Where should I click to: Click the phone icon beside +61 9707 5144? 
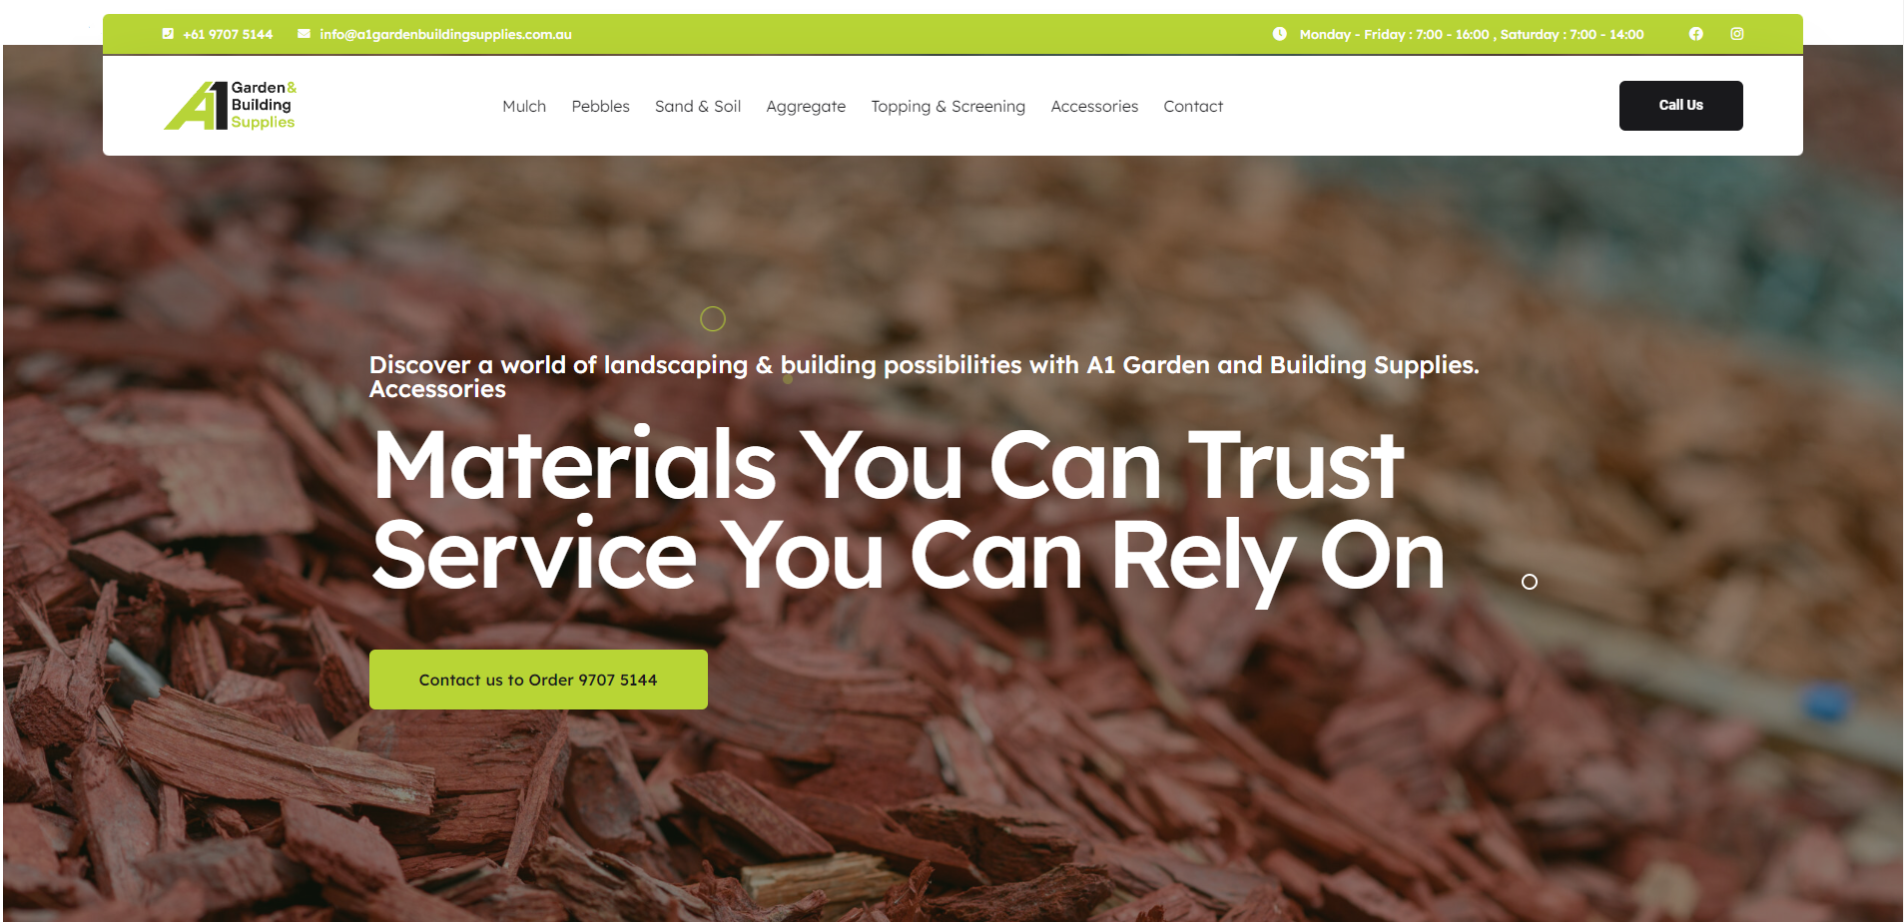coord(168,34)
